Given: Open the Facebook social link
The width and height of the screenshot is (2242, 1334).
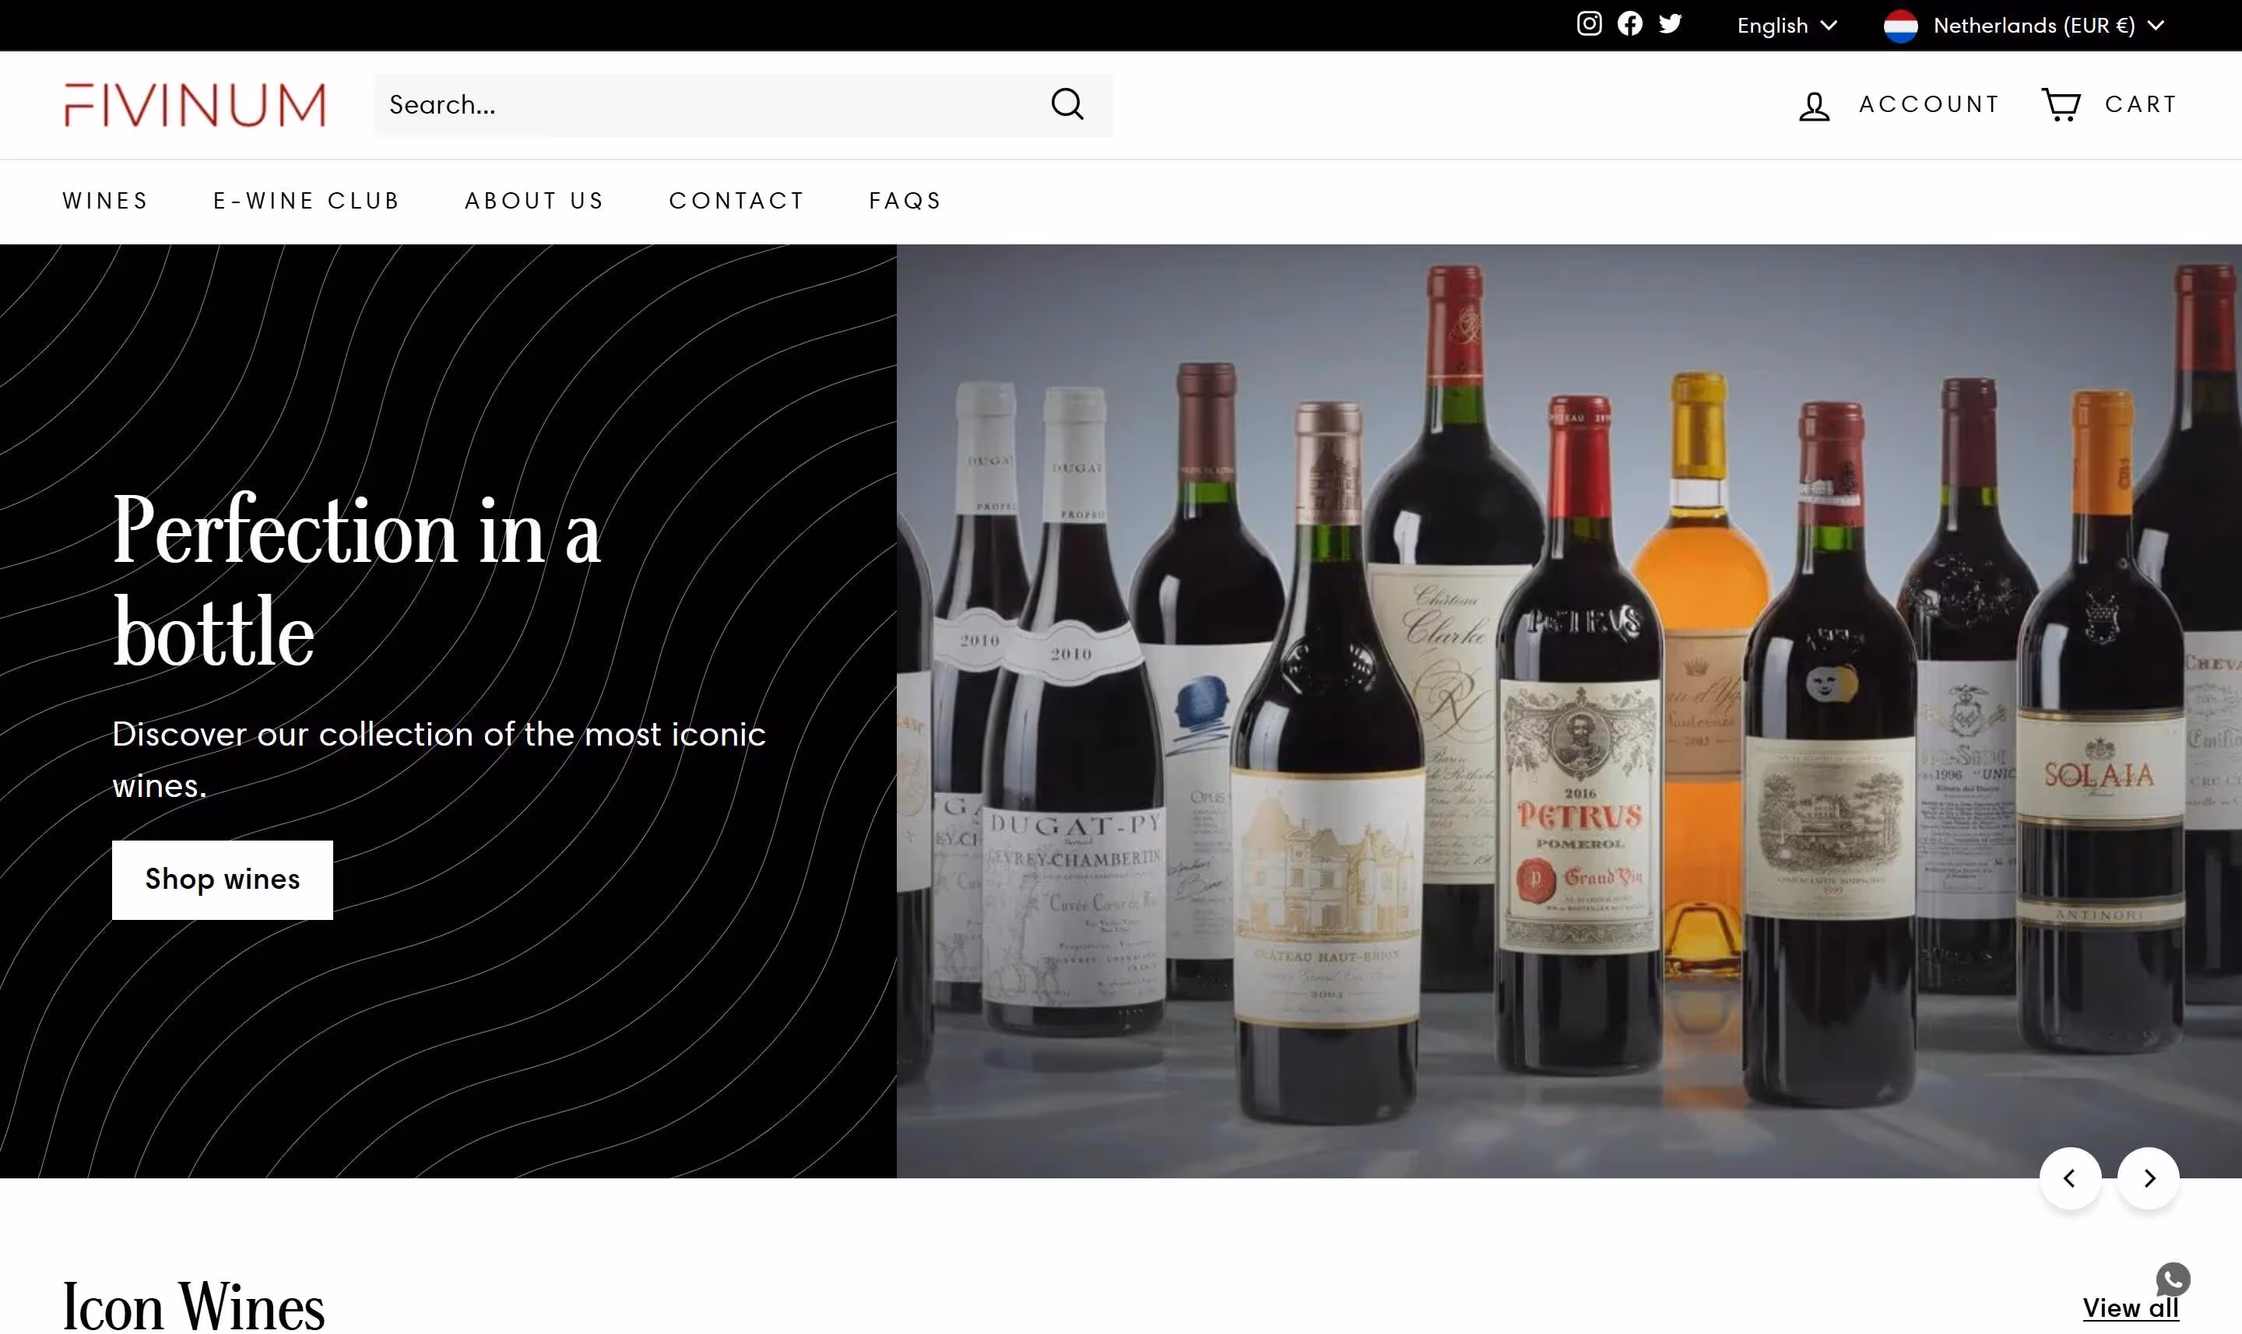Looking at the screenshot, I should pyautogui.click(x=1630, y=24).
